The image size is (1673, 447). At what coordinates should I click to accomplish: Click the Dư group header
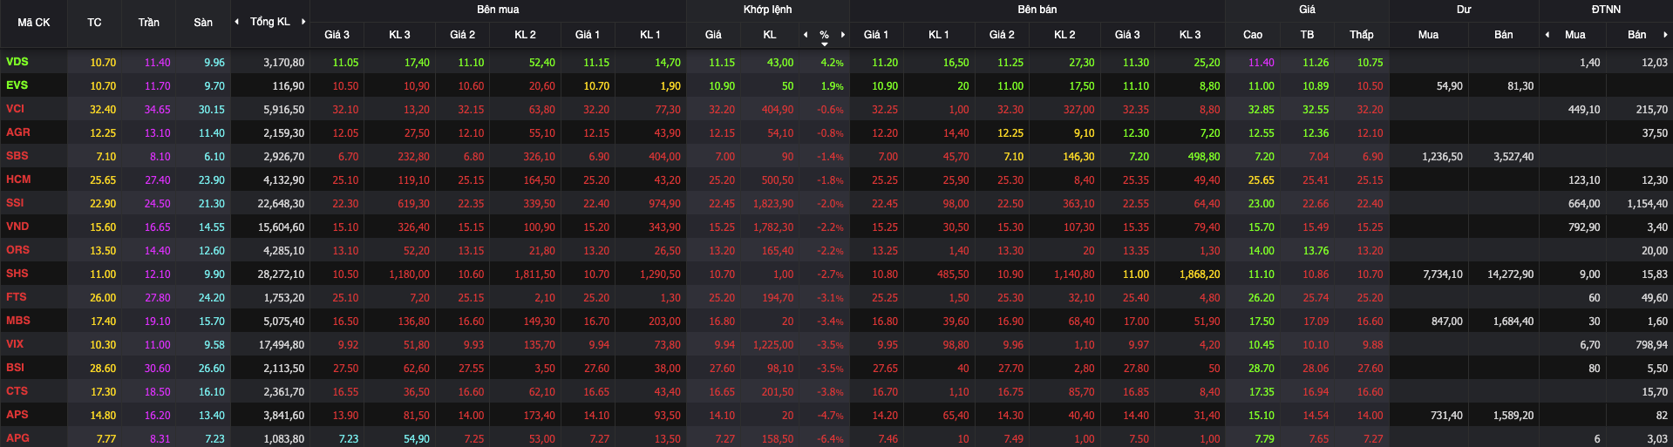[x=1464, y=10]
